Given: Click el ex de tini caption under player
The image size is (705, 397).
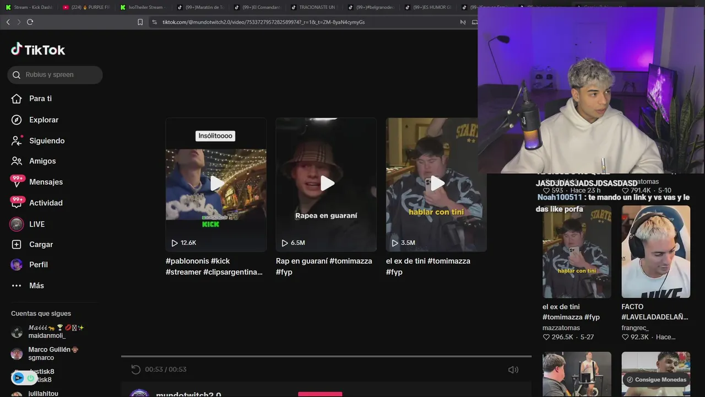Looking at the screenshot, I should (x=428, y=266).
